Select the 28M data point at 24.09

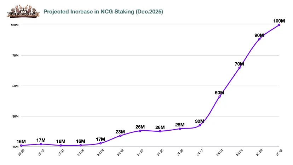tap(180, 129)
